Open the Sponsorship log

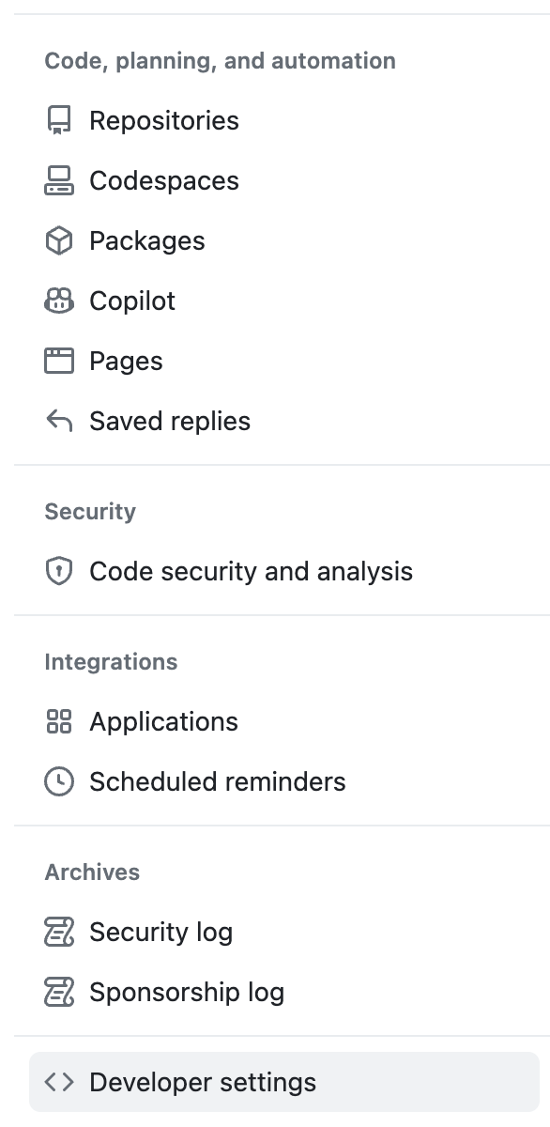(x=186, y=992)
